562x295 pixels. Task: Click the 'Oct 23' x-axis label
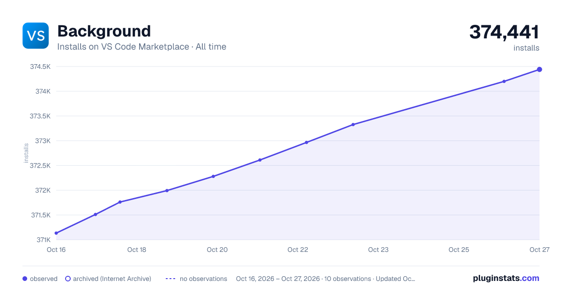tap(378, 250)
